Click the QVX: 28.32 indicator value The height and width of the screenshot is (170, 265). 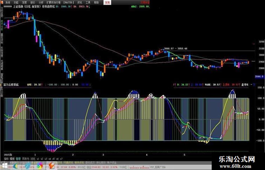[x=34, y=85]
